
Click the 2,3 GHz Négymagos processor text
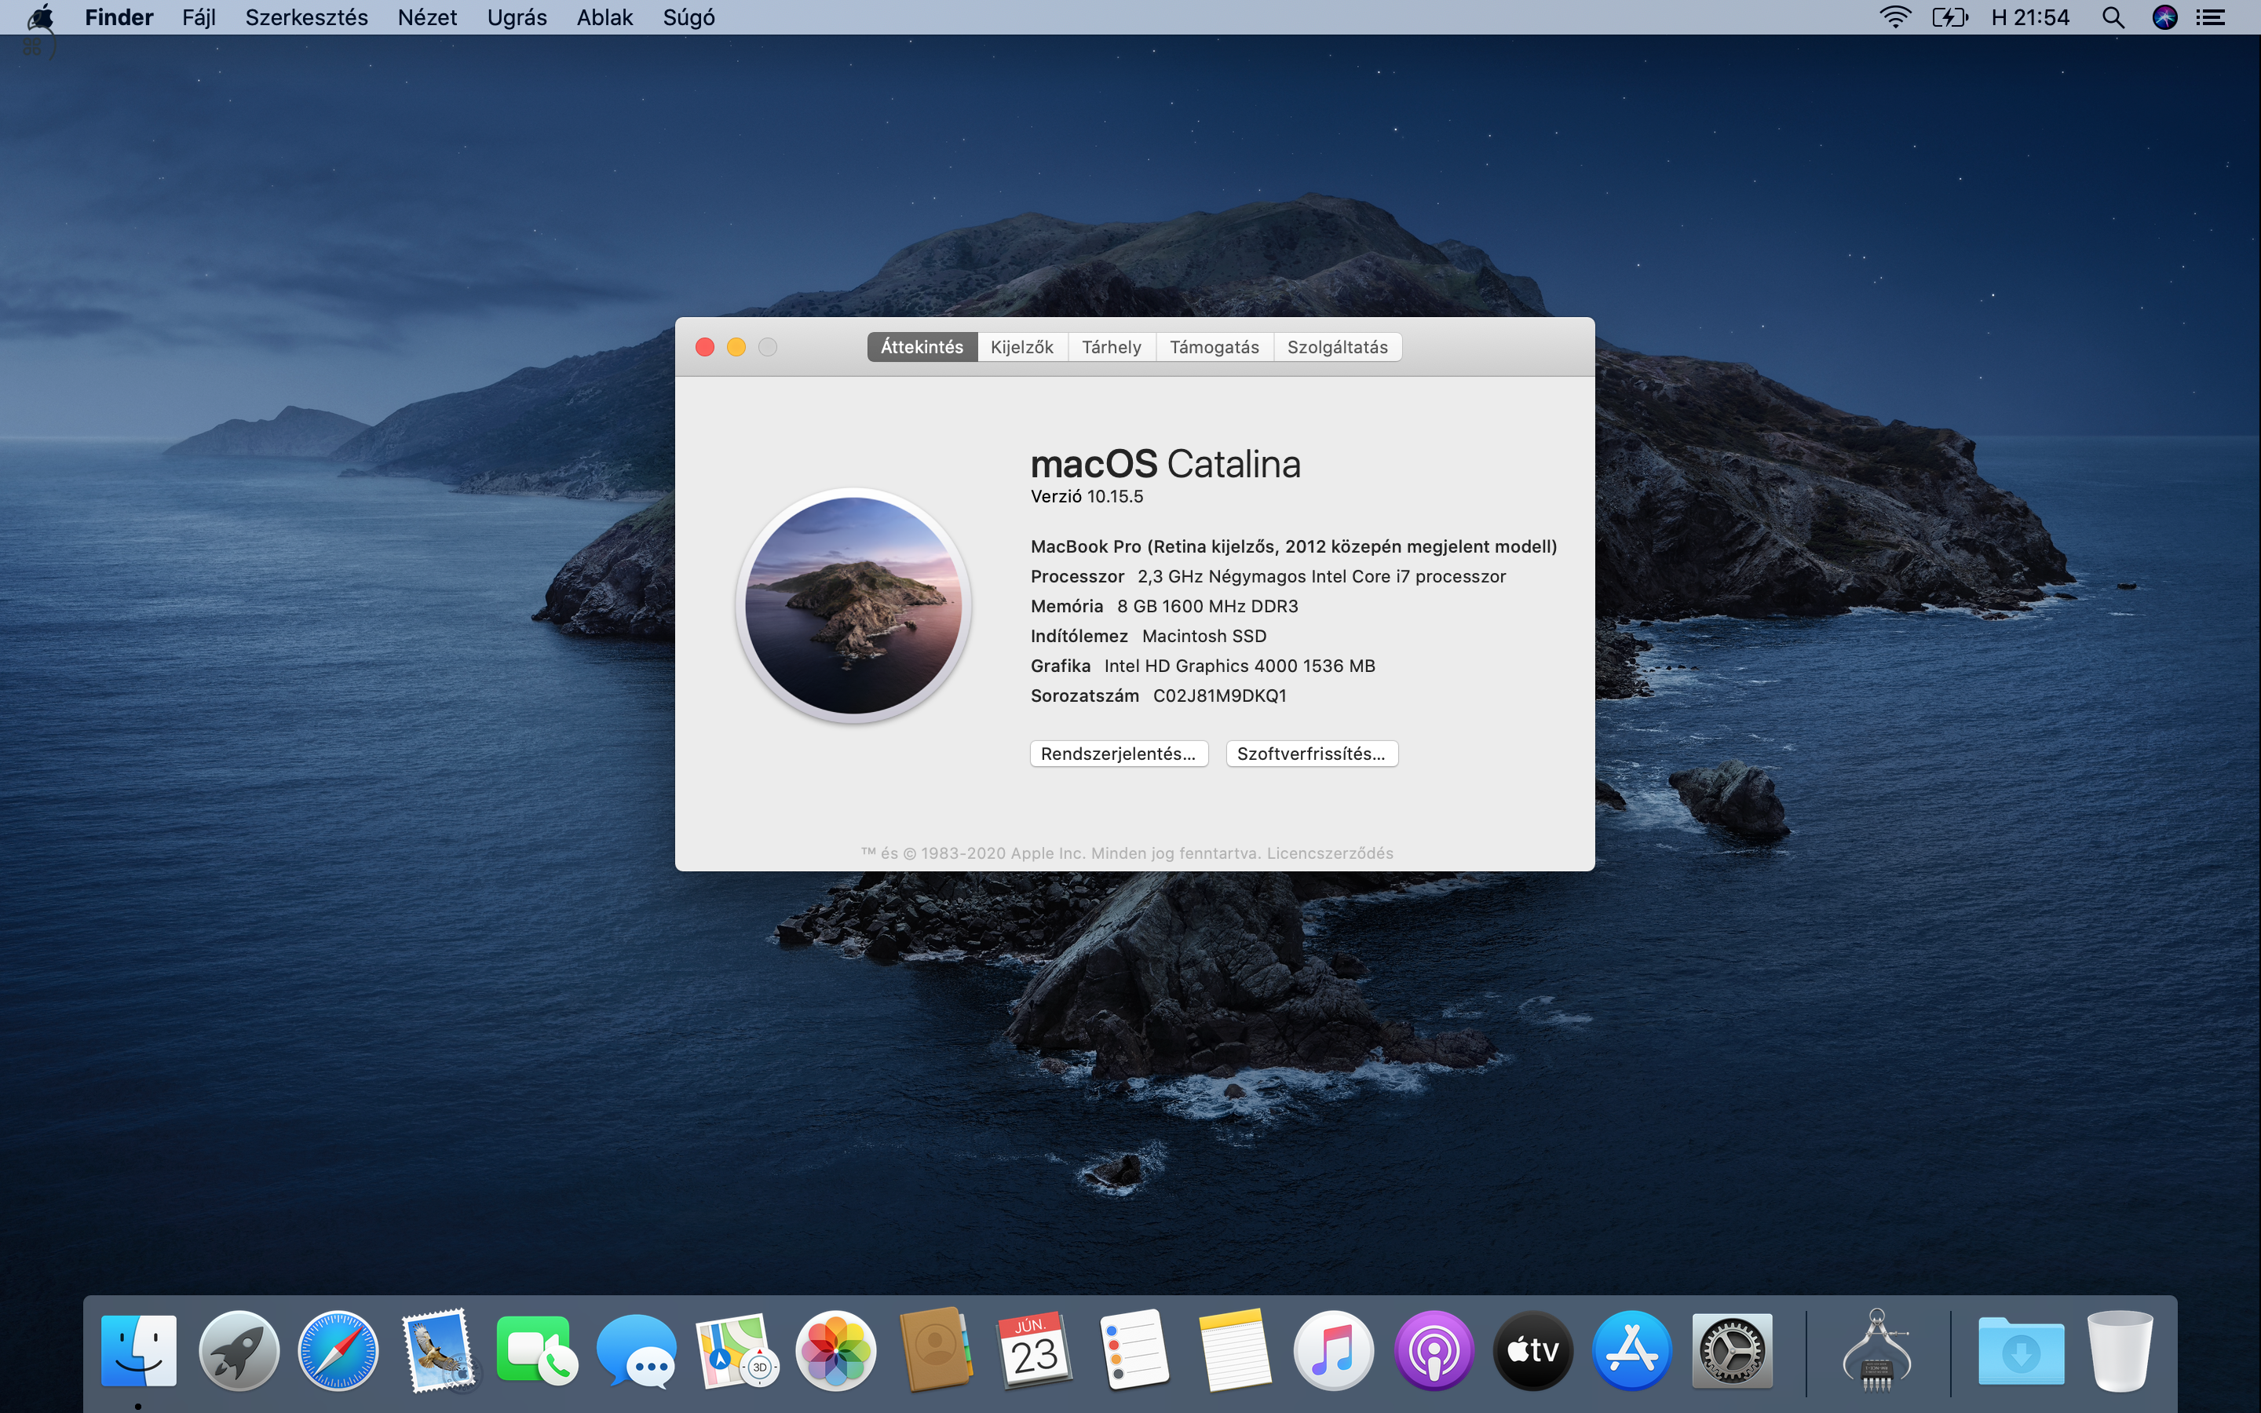1321,575
